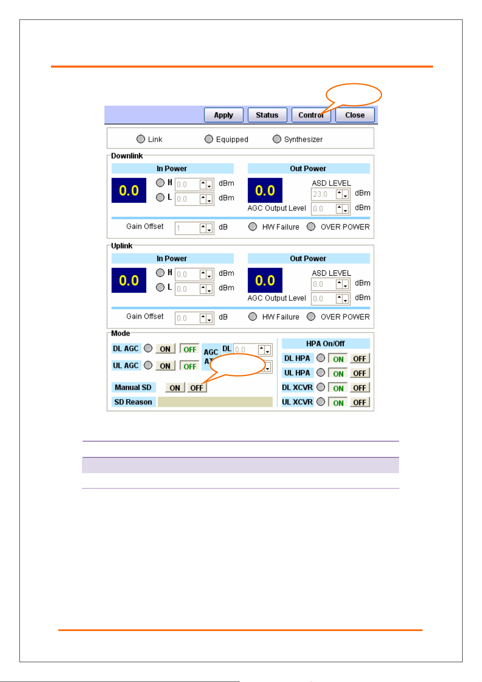Click the SD Reason label
Screen dimensions: 482x682
coord(133,402)
